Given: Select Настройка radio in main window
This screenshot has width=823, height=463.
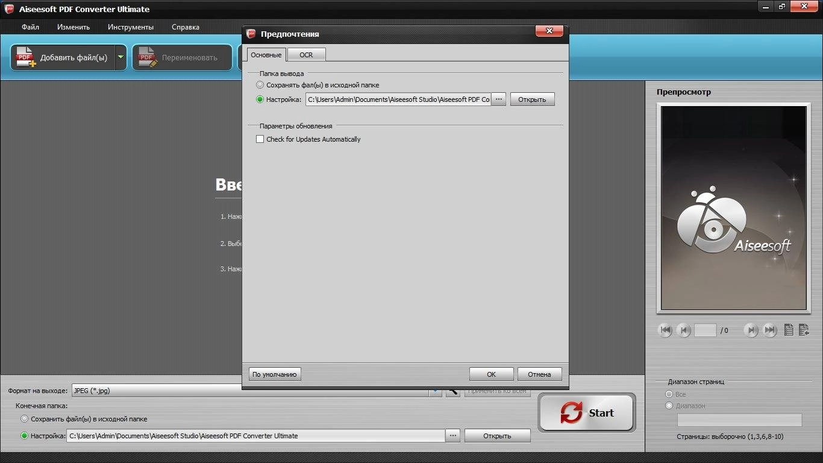Looking at the screenshot, I should [24, 436].
